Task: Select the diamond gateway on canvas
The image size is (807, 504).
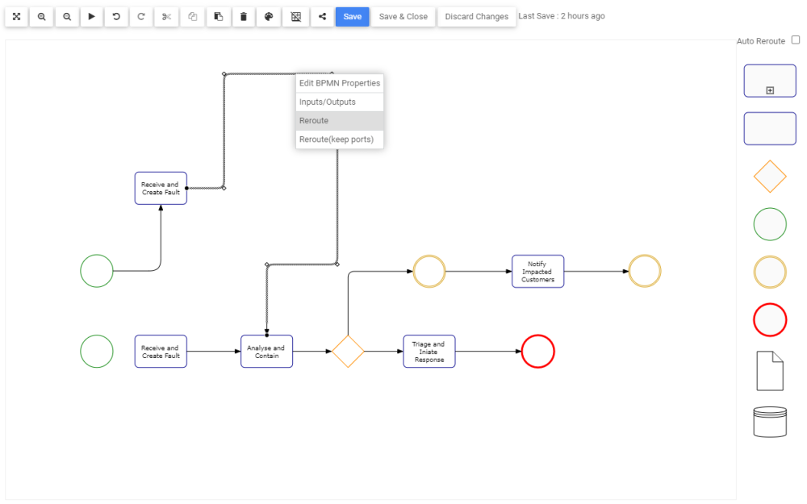Action: coord(348,352)
